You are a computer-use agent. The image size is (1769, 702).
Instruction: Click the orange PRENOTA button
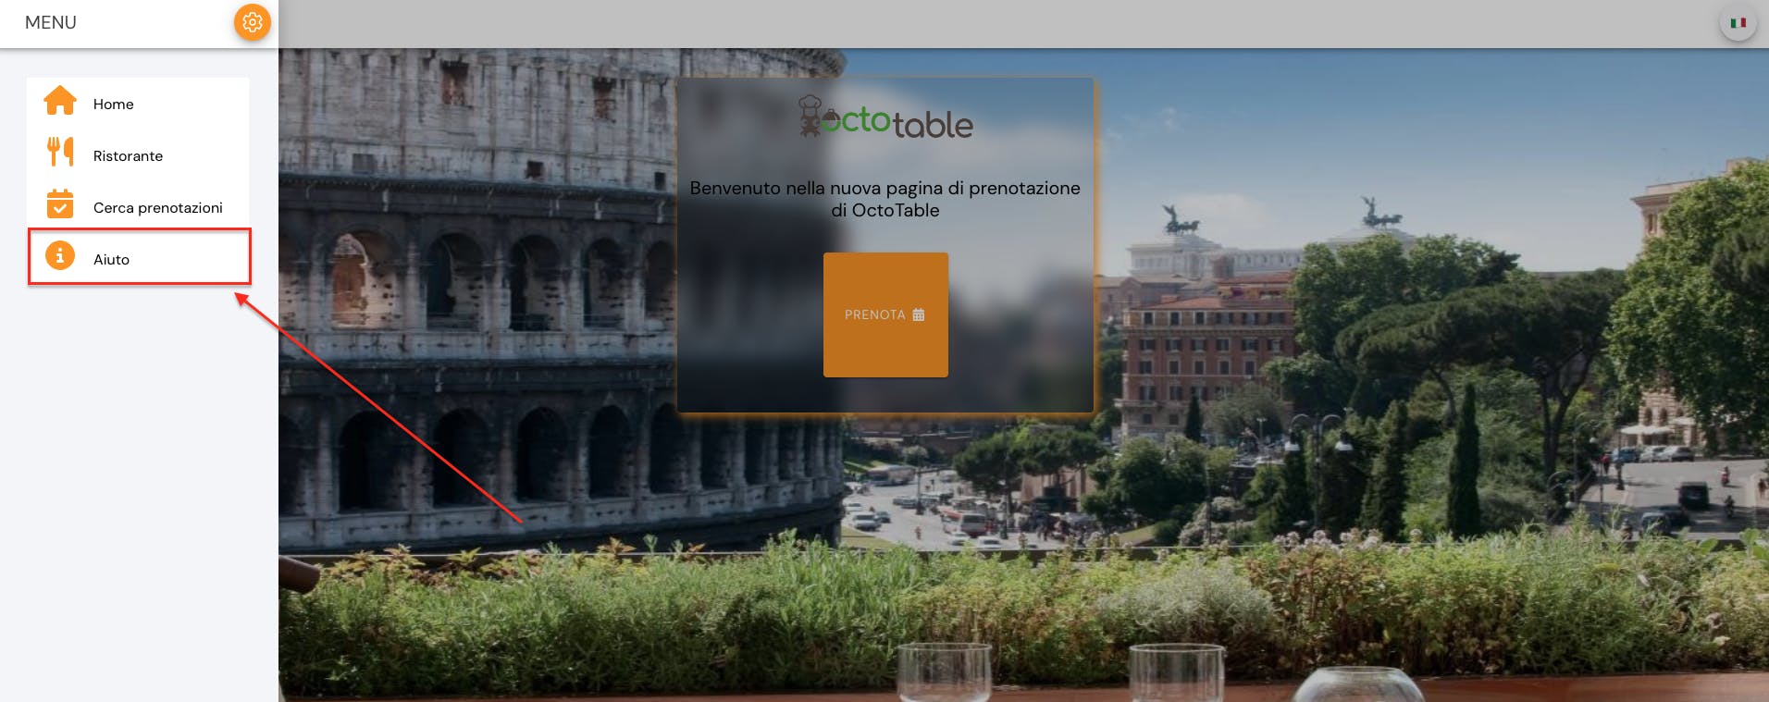coord(885,314)
